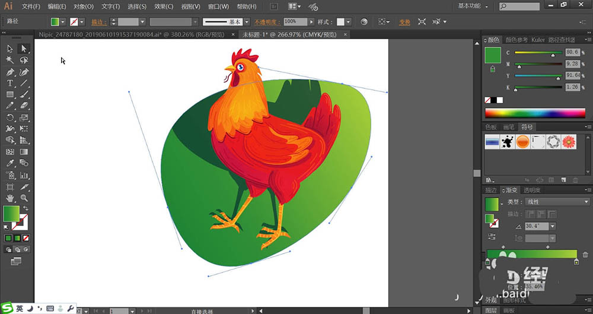The width and height of the screenshot is (593, 314).
Task: Expand the opacity 100% arrow
Action: point(311,22)
